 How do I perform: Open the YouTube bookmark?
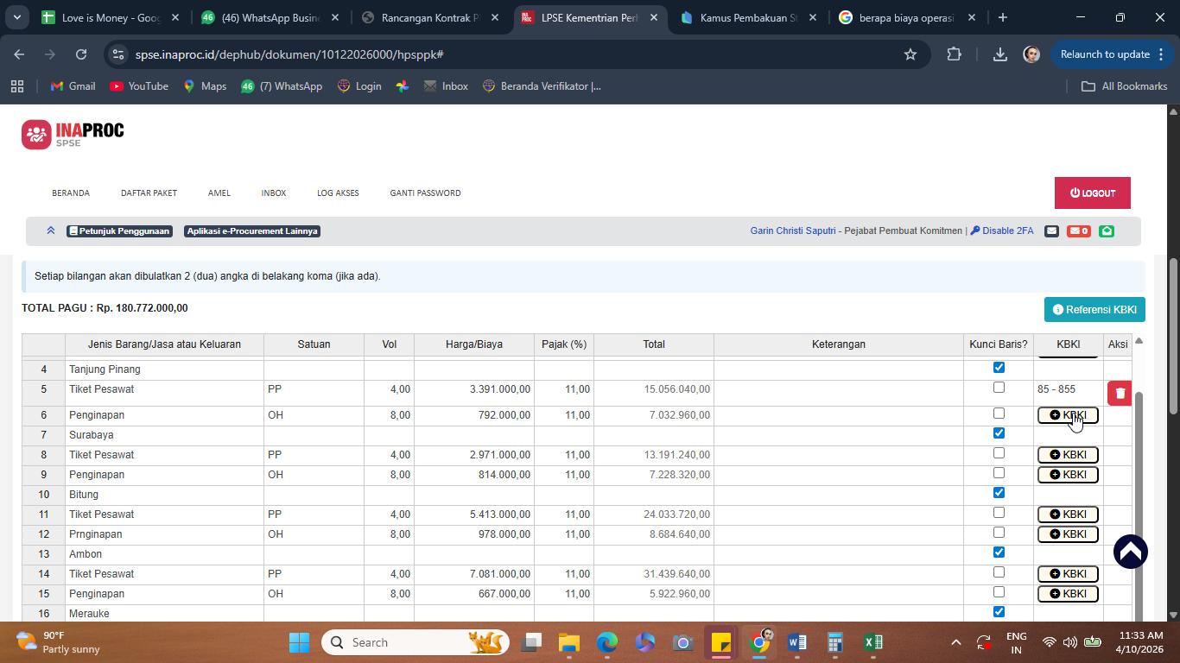click(139, 86)
